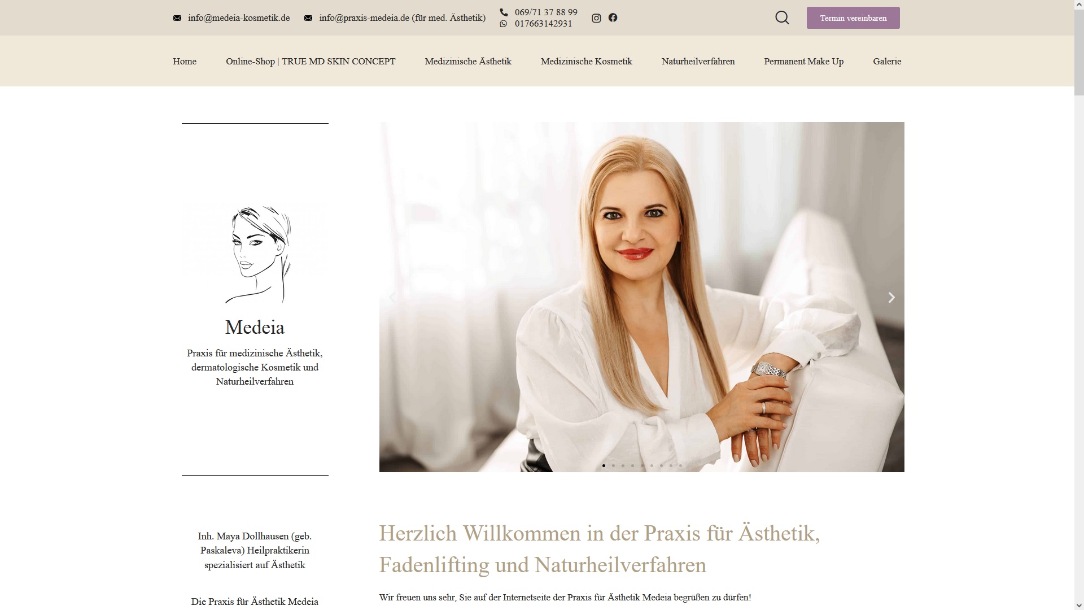Open the Facebook page icon
Screen dimensions: 1084x610
(x=613, y=18)
